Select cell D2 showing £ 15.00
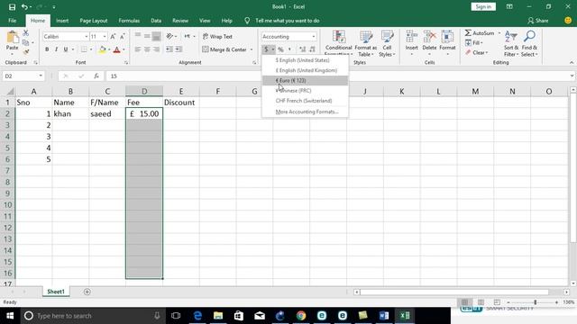Image resolution: width=577 pixels, height=324 pixels. tap(144, 114)
